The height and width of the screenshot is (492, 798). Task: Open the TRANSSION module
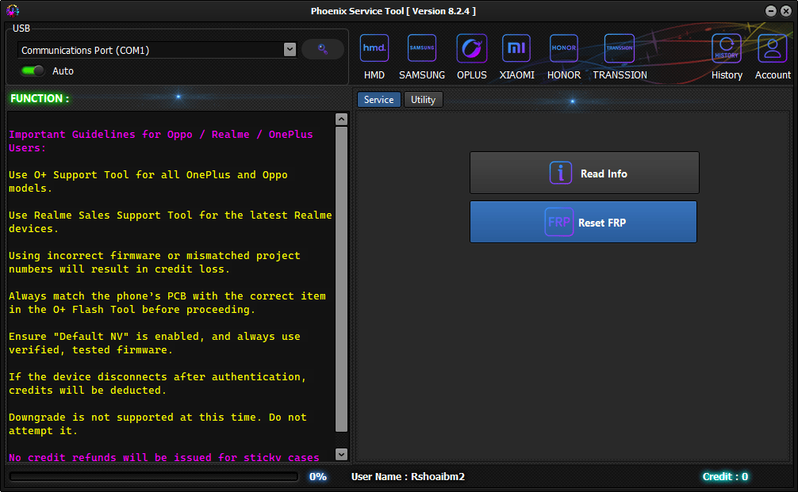pyautogui.click(x=620, y=49)
